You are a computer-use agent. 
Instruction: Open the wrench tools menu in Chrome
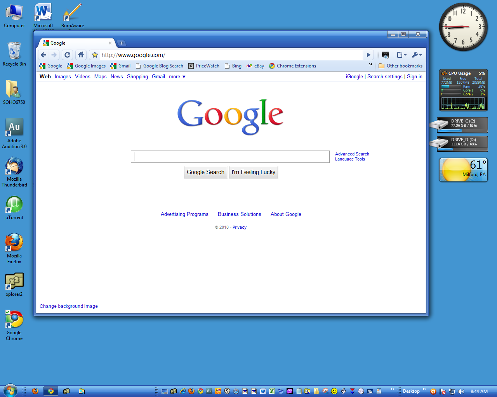[417, 55]
